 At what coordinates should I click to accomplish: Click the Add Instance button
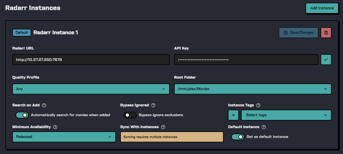tap(322, 8)
